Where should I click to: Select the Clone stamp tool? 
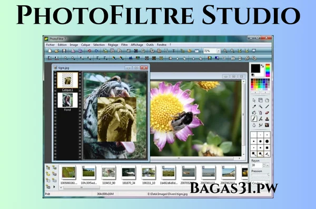tap(267, 119)
